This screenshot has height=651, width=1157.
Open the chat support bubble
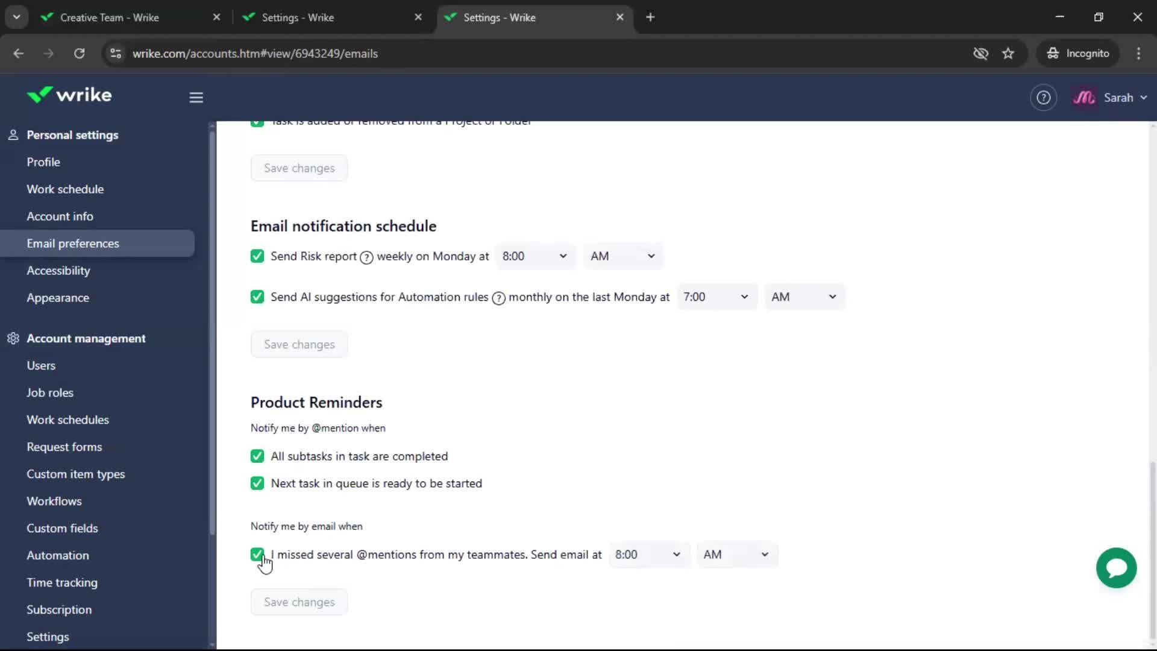(x=1116, y=568)
